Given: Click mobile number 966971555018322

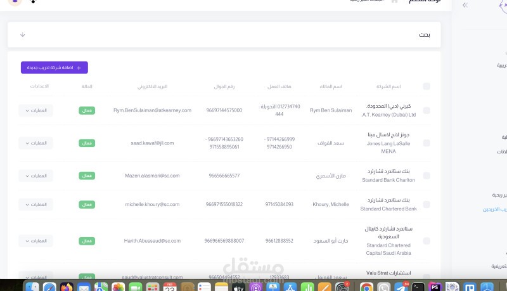Looking at the screenshot, I should click(x=224, y=204).
